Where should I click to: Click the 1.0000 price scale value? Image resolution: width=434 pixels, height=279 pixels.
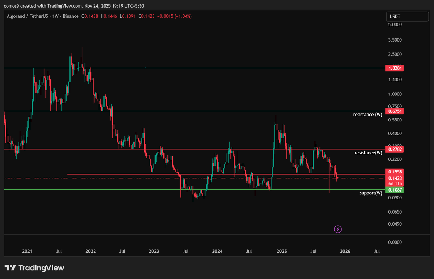[395, 94]
